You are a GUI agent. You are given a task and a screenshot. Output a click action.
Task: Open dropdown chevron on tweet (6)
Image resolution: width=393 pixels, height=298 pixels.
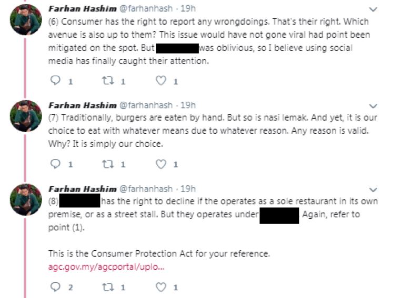pyautogui.click(x=374, y=9)
